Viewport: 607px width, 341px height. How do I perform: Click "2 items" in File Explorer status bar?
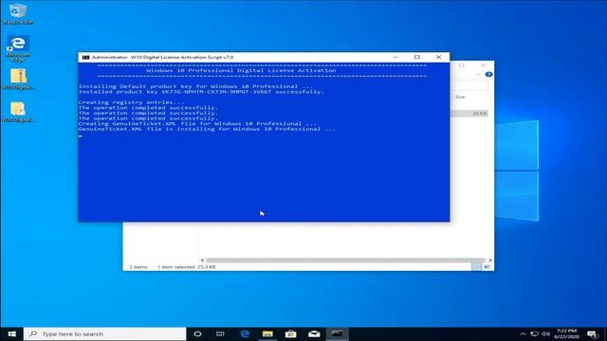click(x=138, y=267)
